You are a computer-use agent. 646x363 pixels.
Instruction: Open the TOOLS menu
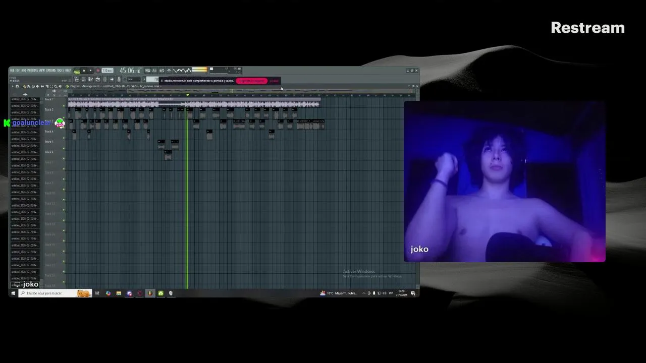[60, 71]
